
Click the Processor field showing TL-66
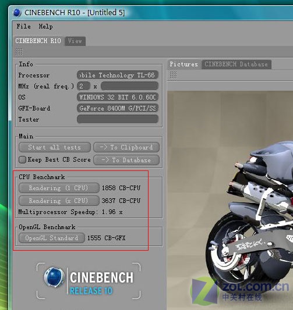118,75
